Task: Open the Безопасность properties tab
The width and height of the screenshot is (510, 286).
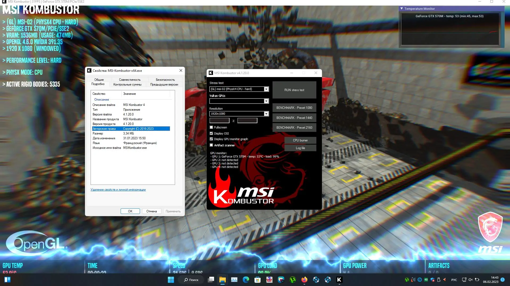Action: [x=165, y=80]
